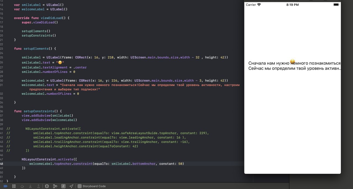Click the Carrier label in simulator status bar
The height and width of the screenshot is (189, 353).
click(251, 5)
